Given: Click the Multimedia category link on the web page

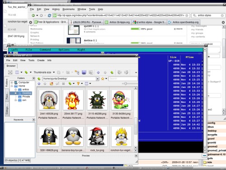Looking at the screenshot, I should click(36, 29).
